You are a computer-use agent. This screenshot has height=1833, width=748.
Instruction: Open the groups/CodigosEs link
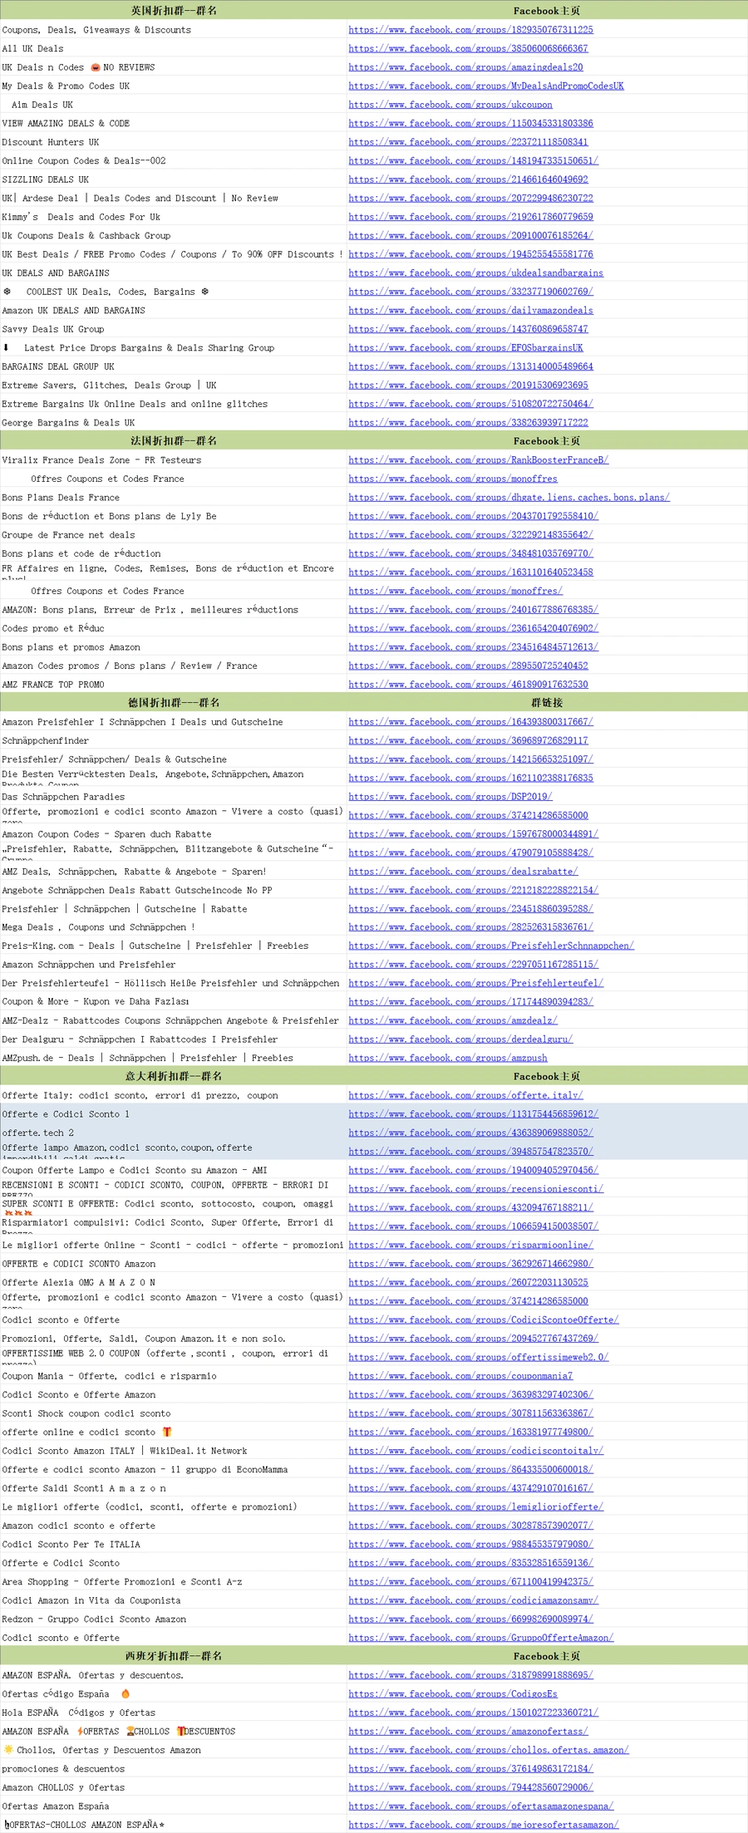453,1694
